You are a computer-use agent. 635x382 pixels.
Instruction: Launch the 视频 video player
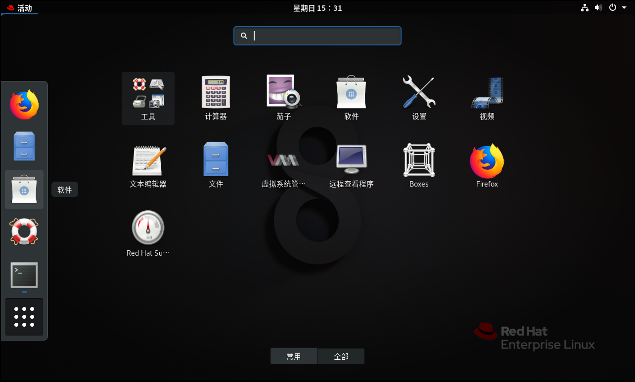(487, 98)
